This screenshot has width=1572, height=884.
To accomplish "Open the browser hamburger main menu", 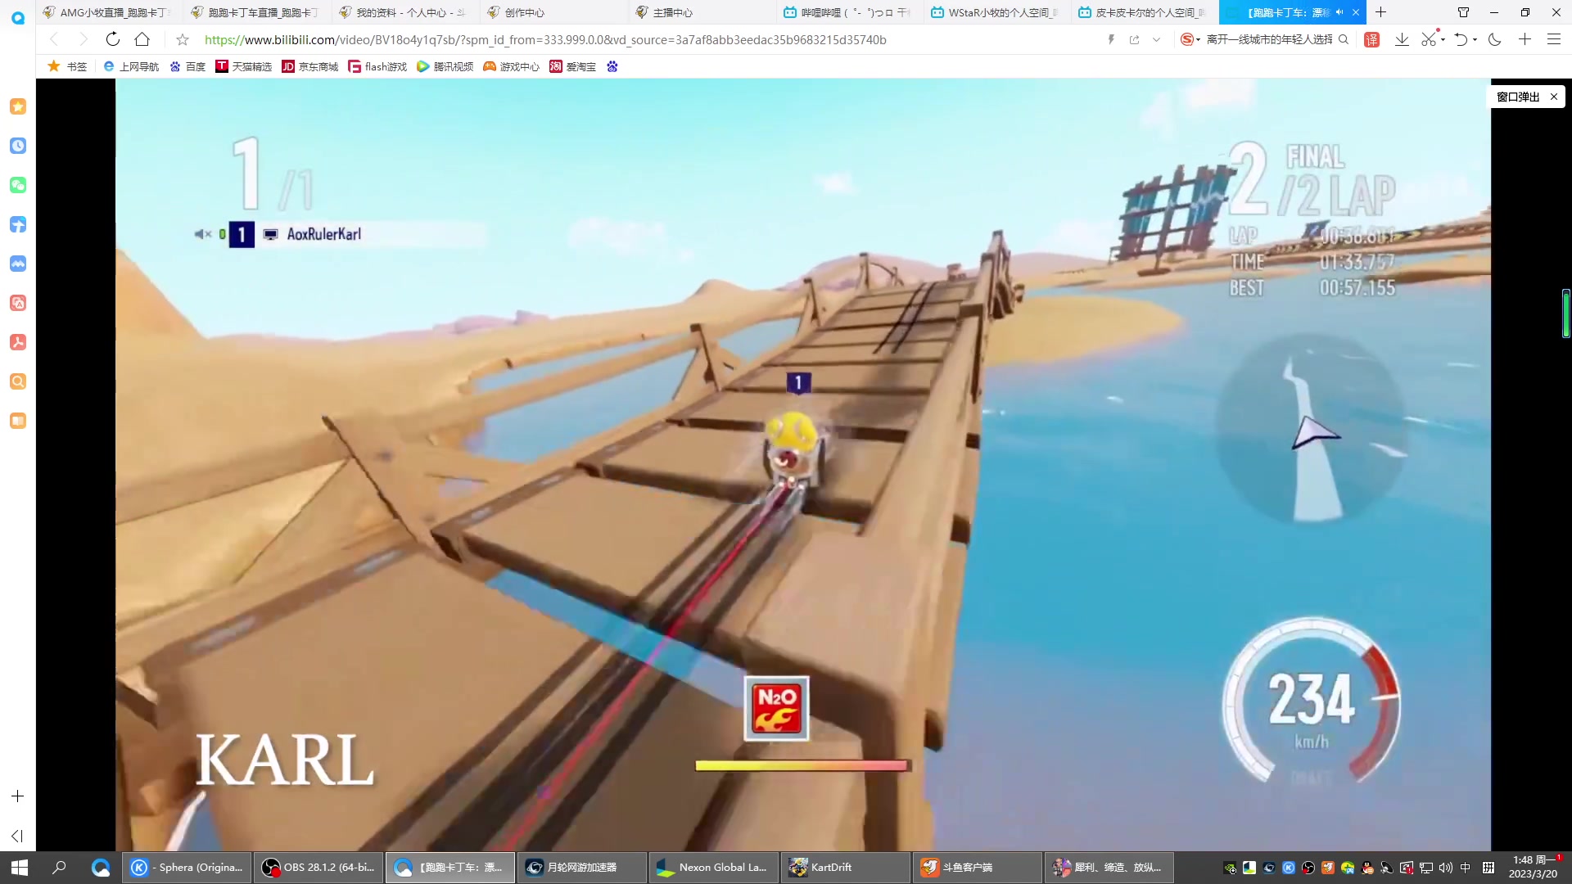I will coord(1553,39).
